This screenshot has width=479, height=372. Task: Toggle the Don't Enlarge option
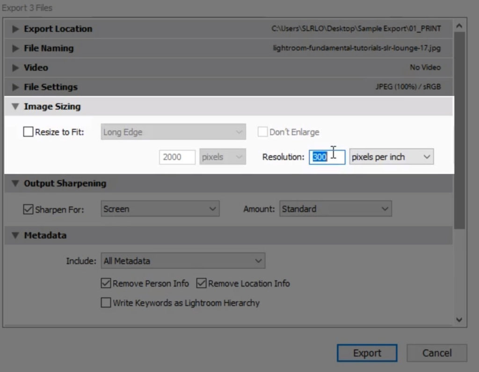pos(262,131)
